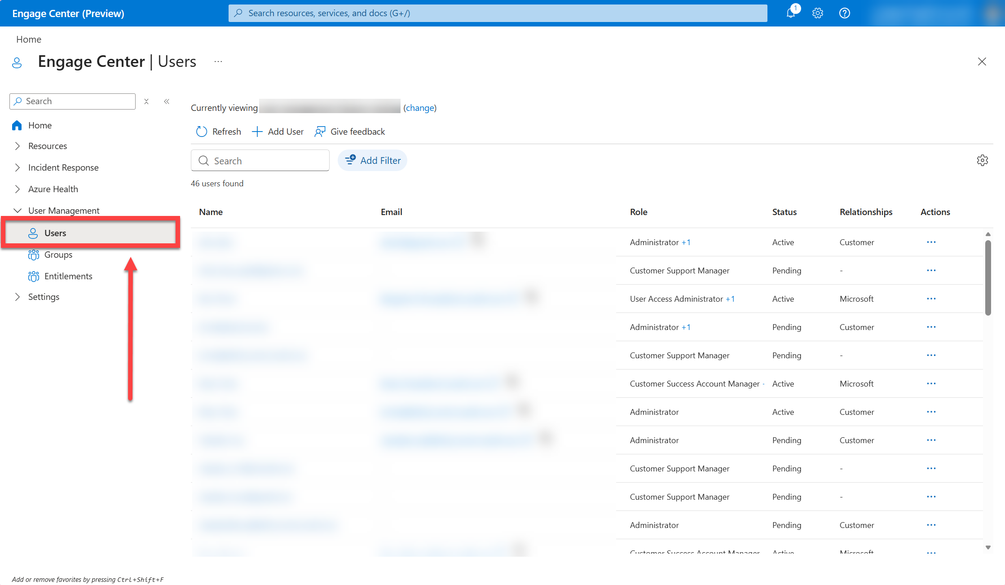
Task: Sort by the Relationships column header
Action: [866, 212]
